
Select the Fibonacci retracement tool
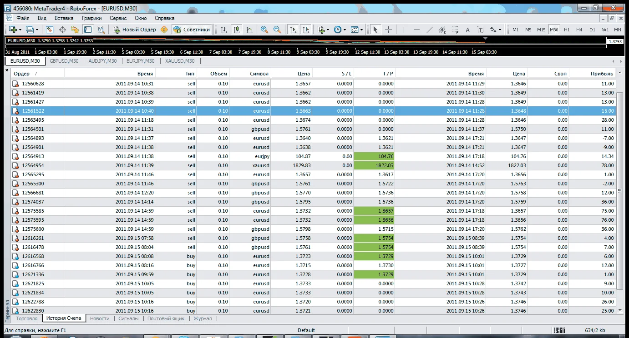(454, 30)
